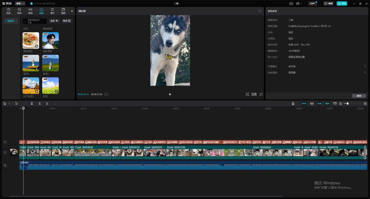
Task: Toggle main track magnet snapping
Action: coord(304,103)
